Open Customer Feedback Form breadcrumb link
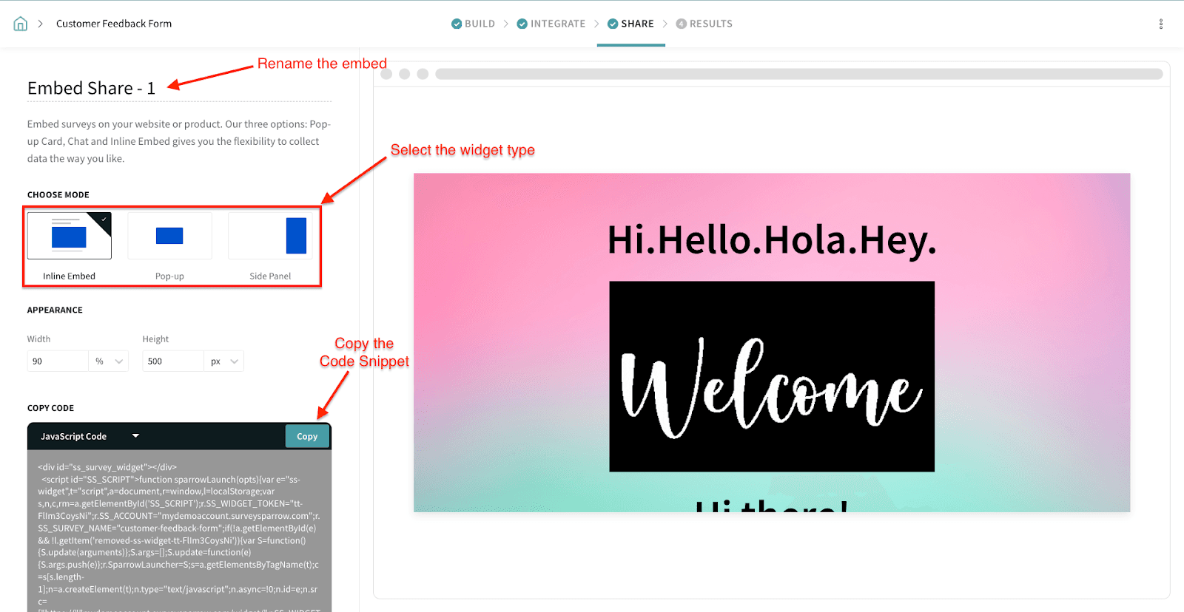Viewport: 1184px width, 612px height. pyautogui.click(x=114, y=24)
